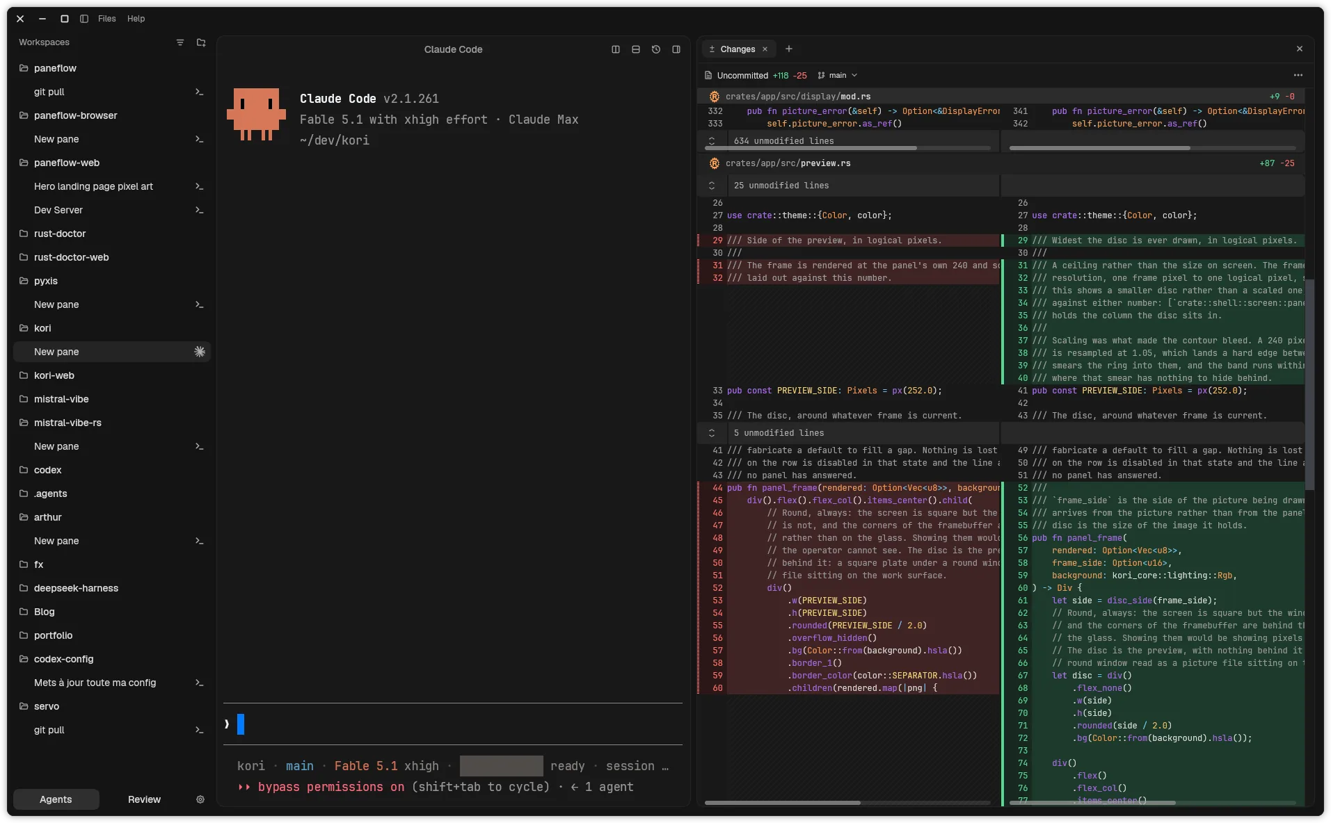Click Rust icon beside preview.rs path

tap(715, 163)
